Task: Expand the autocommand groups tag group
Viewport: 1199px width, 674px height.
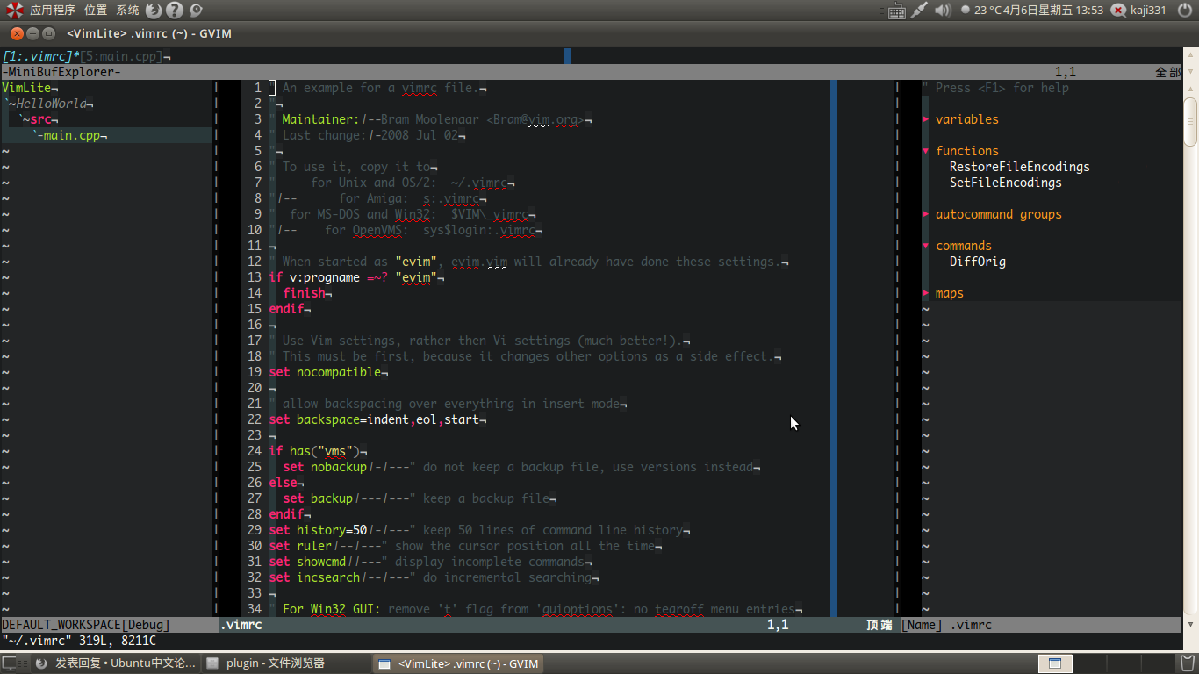Action: pos(926,214)
